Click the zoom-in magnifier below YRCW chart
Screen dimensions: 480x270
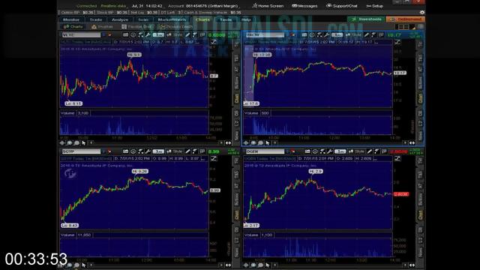[x=253, y=143]
